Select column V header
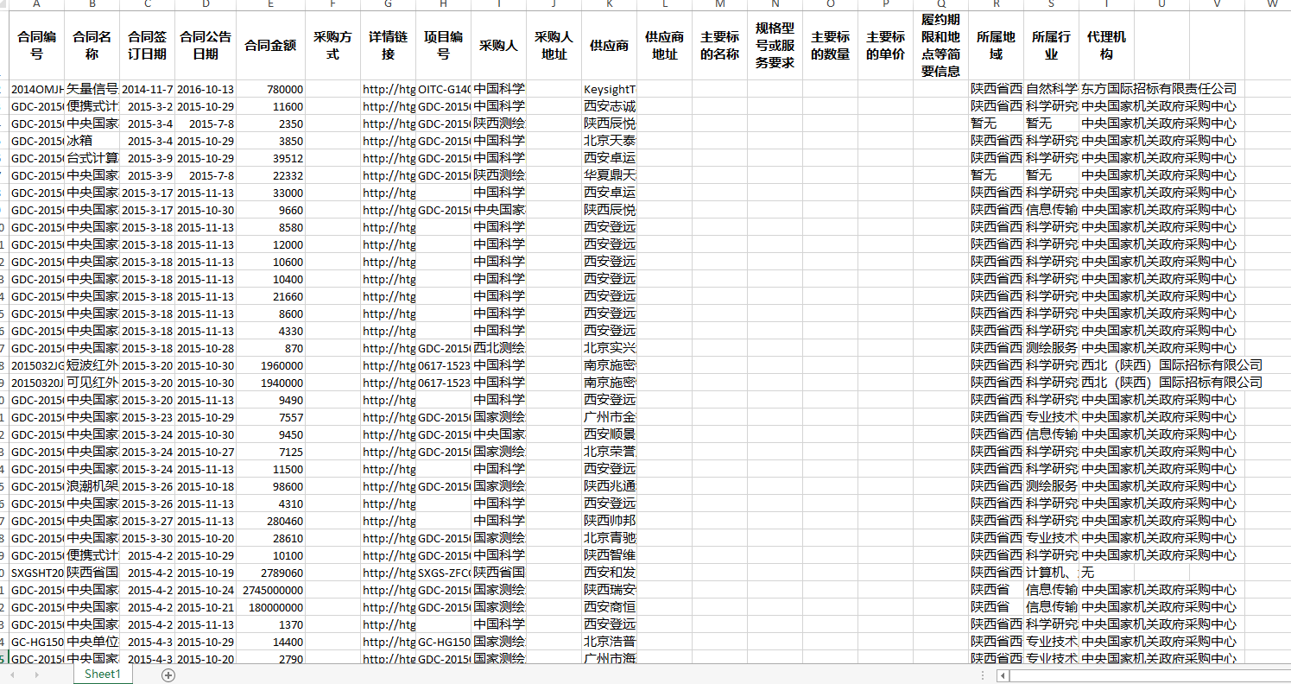1291x684 pixels. [x=1217, y=4]
